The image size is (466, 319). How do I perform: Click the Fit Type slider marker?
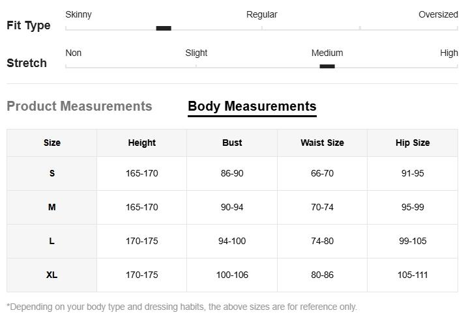coord(164,28)
